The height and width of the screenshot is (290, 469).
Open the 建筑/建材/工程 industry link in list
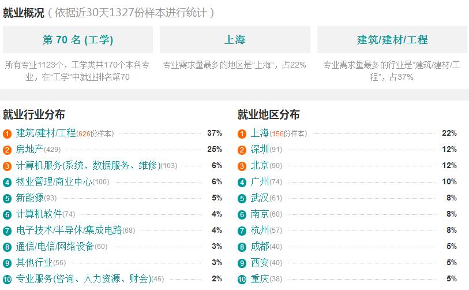46,133
